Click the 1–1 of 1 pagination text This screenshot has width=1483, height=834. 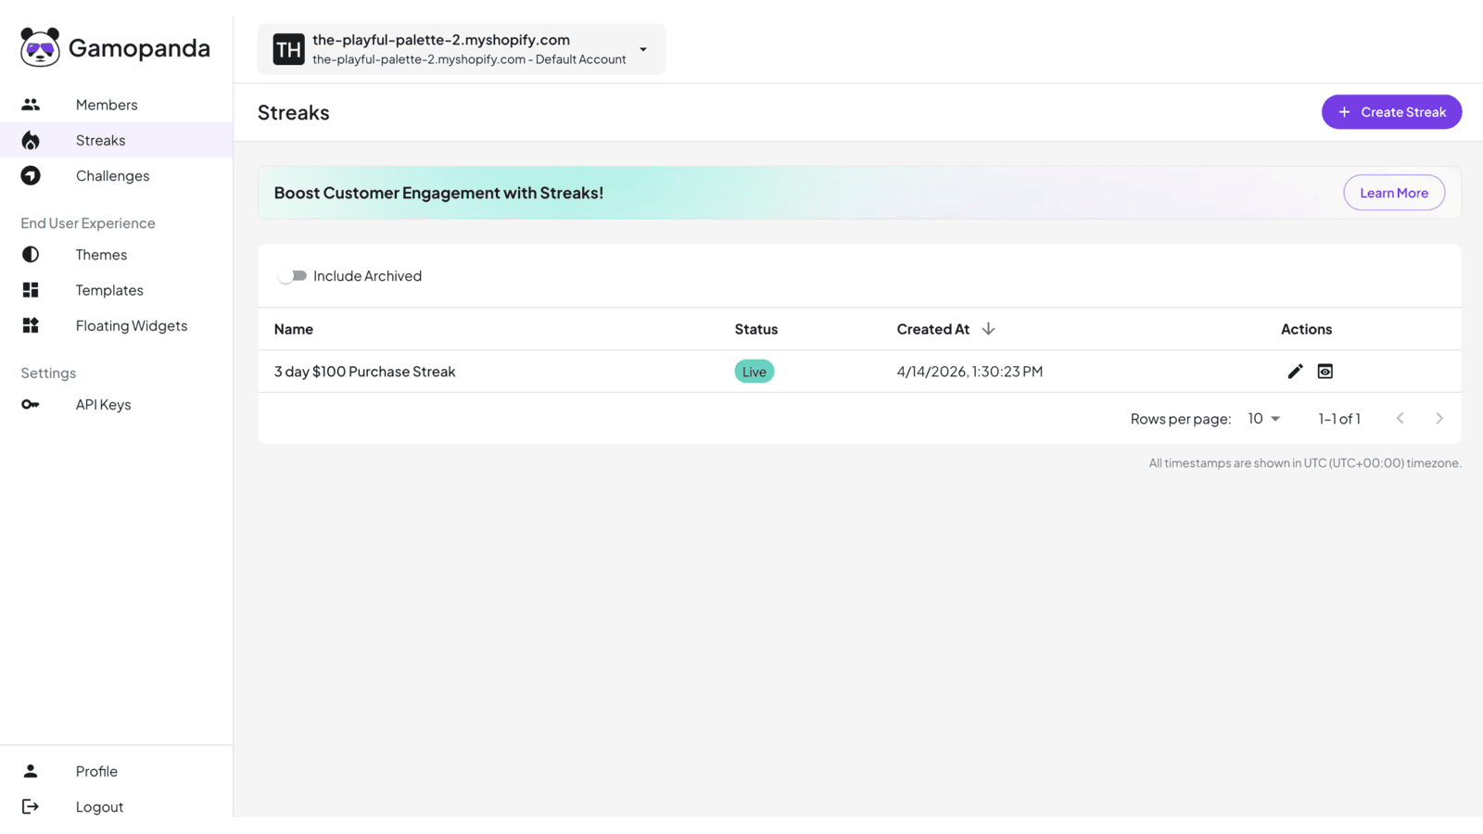click(x=1339, y=419)
